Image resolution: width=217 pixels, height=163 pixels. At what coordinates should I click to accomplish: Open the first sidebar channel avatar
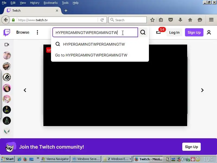point(7,55)
